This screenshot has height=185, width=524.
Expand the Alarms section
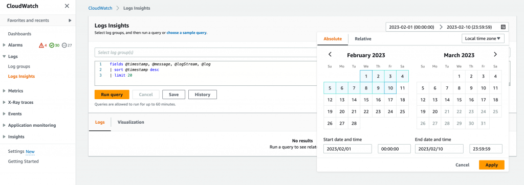click(x=4, y=45)
